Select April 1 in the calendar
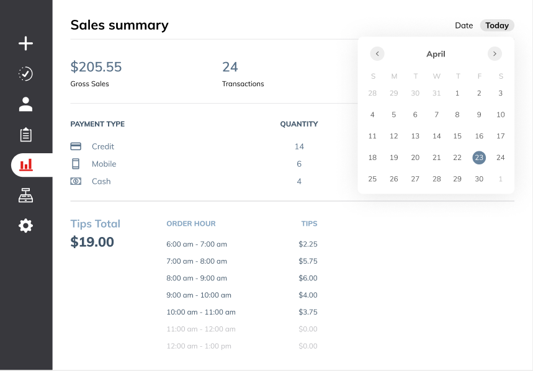 coord(457,93)
